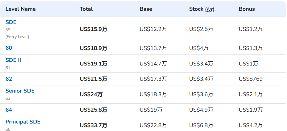Click the US$33.7万 total for Principal SDE
Screen dimensions: 287x131
[x=93, y=125]
